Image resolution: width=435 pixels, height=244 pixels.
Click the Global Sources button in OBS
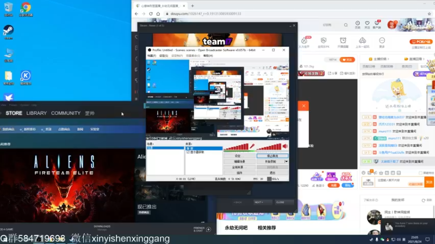coord(239,167)
